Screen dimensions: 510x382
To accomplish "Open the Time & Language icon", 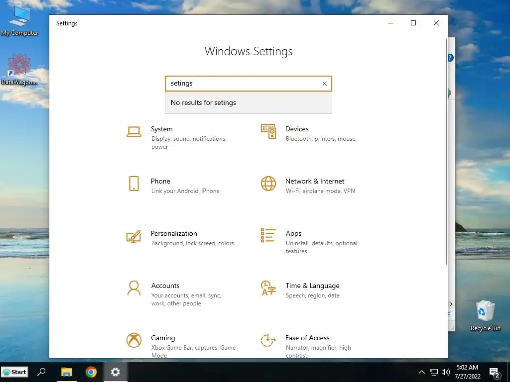I will pyautogui.click(x=268, y=288).
